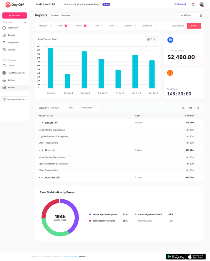Click the calendar icon in date range field
Viewport: 210px width, 261px height.
pos(201,15)
